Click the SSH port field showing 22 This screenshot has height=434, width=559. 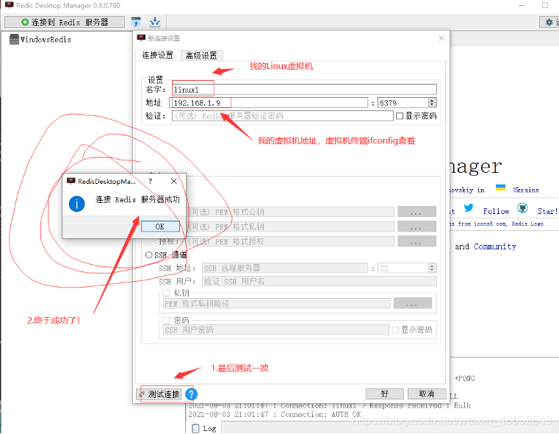403,268
